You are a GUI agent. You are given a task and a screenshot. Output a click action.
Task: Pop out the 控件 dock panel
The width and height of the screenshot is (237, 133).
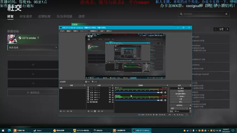pyautogui.click(x=190, y=85)
